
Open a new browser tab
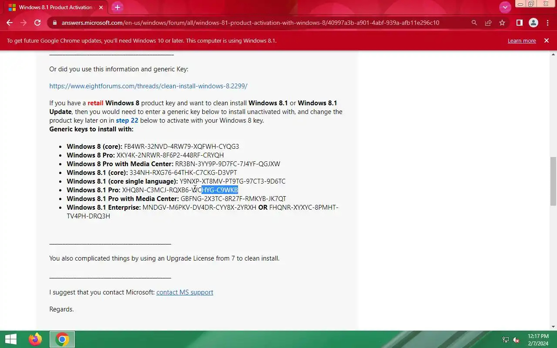pyautogui.click(x=117, y=7)
